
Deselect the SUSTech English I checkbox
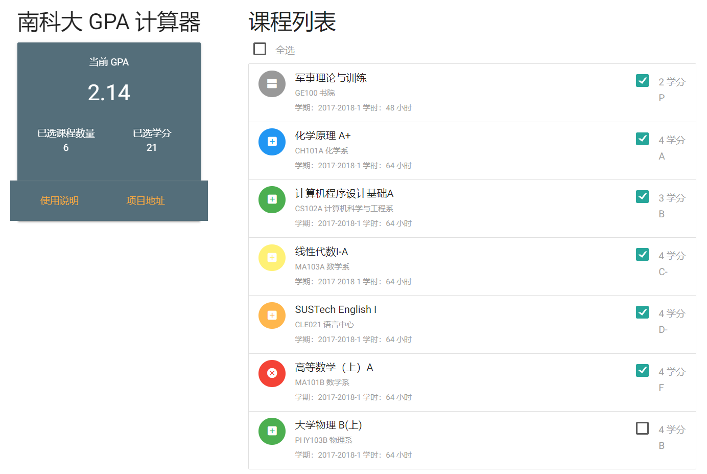tap(643, 312)
